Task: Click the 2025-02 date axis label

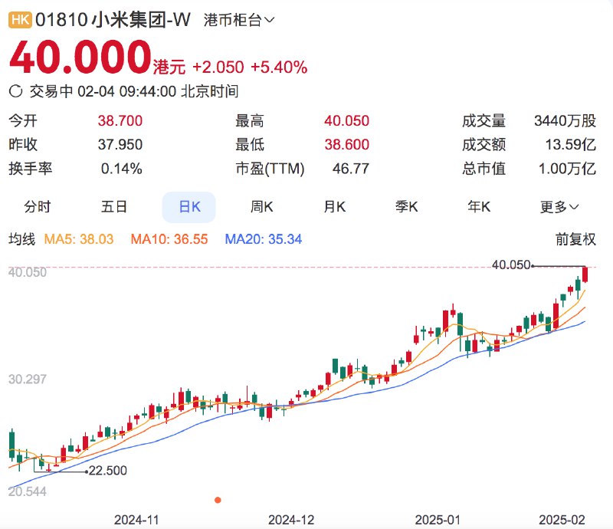Action: 562,520
